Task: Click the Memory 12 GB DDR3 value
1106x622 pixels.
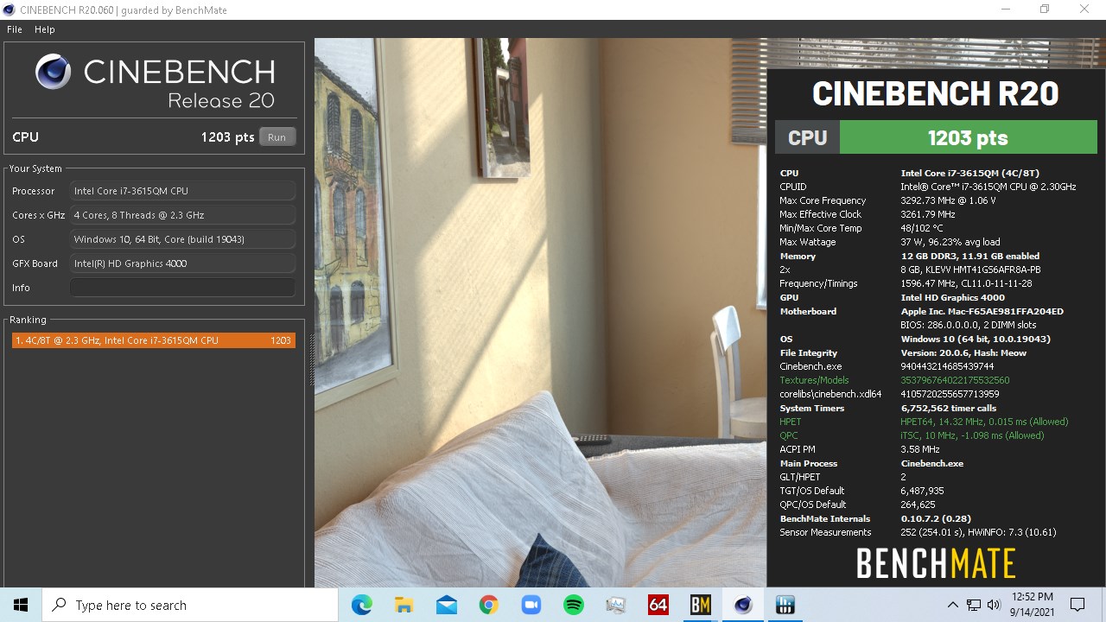Action: pos(969,256)
